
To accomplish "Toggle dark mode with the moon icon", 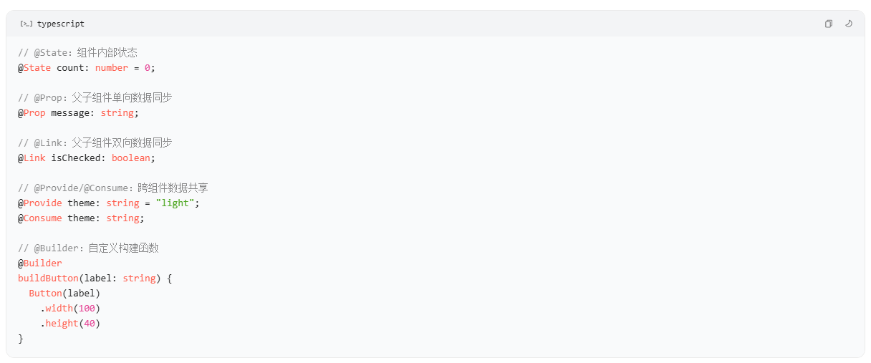I will pyautogui.click(x=849, y=24).
